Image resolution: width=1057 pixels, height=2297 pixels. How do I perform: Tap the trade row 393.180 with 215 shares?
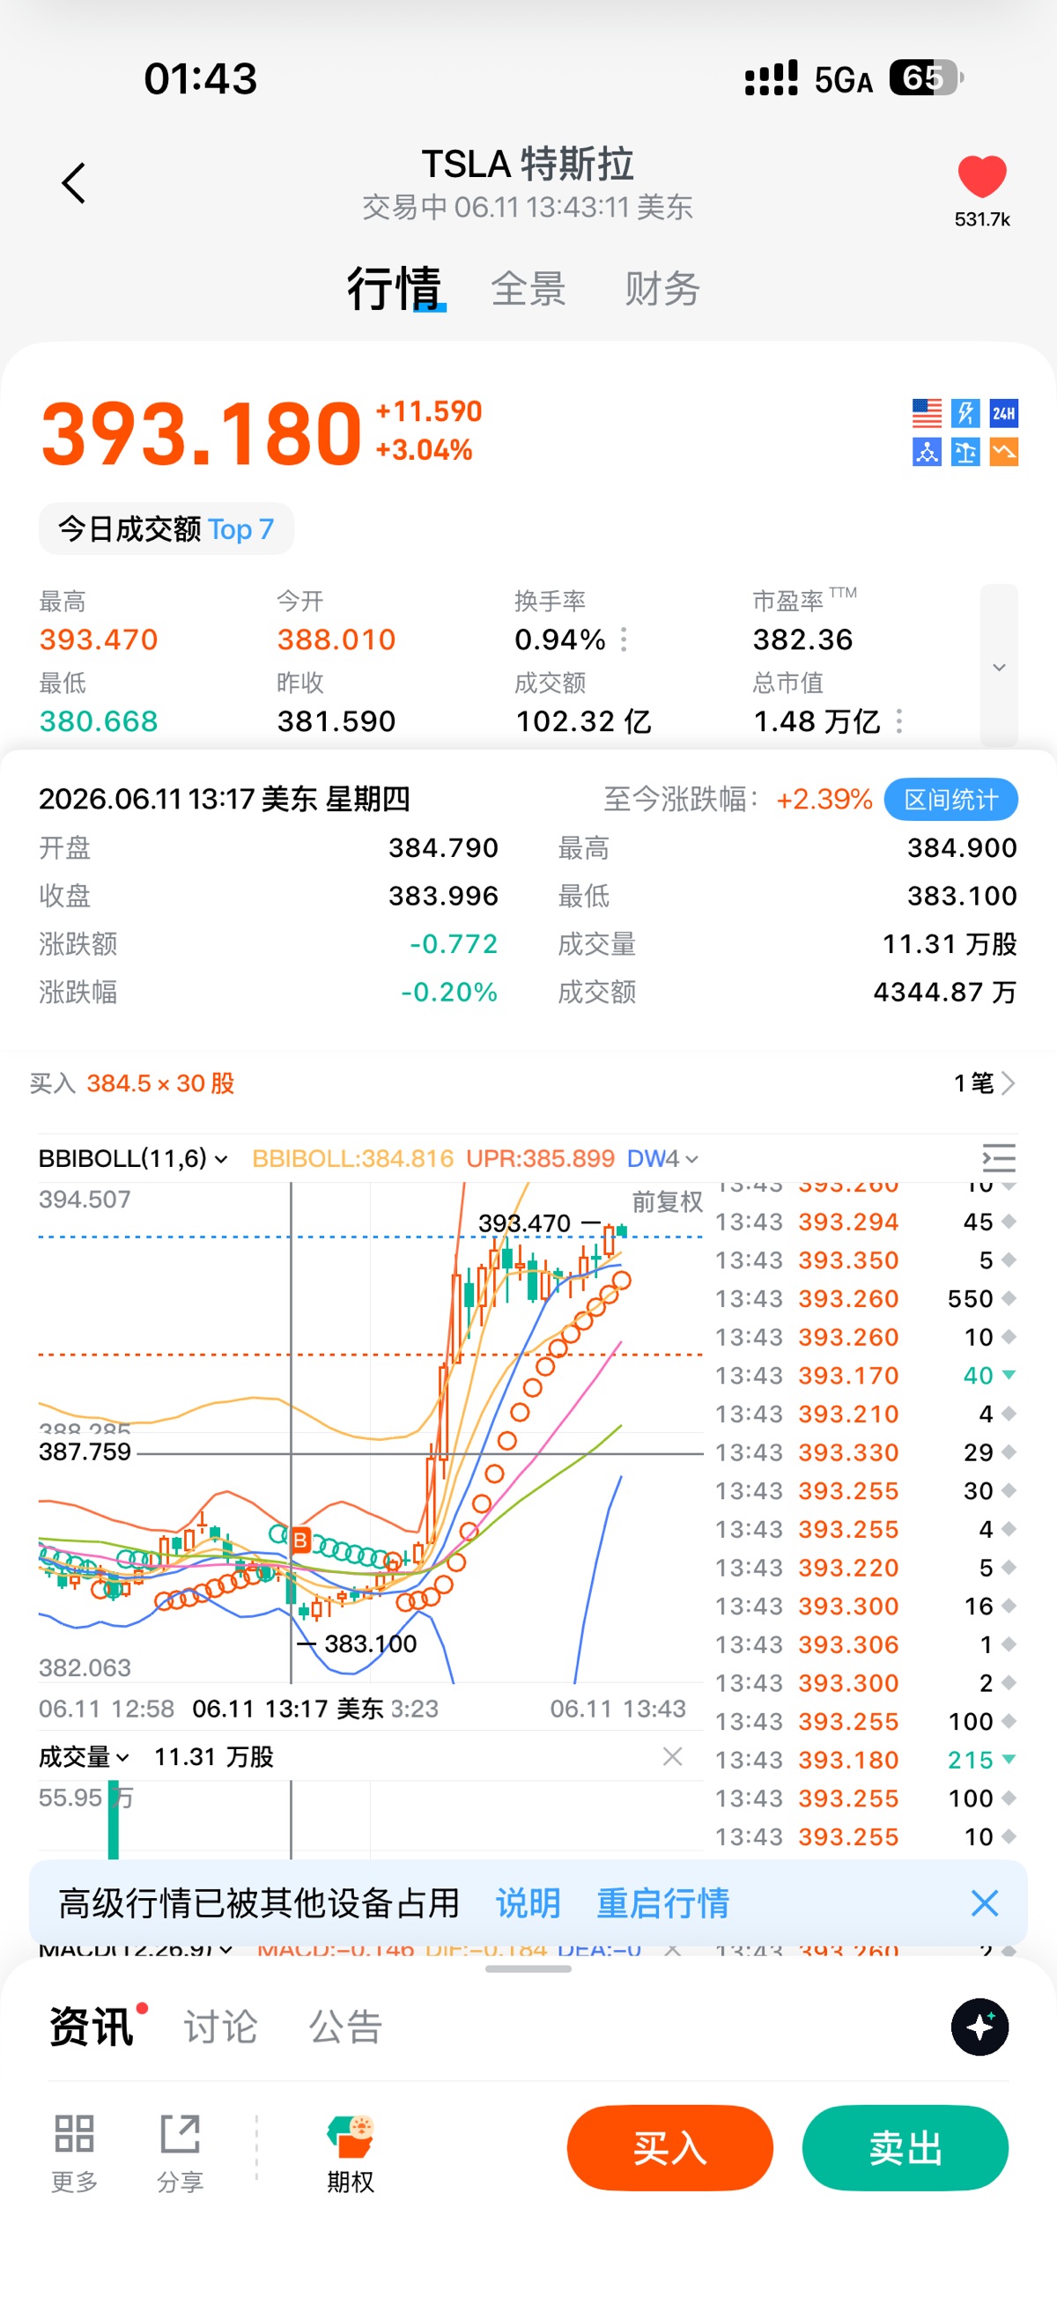pyautogui.click(x=865, y=1760)
